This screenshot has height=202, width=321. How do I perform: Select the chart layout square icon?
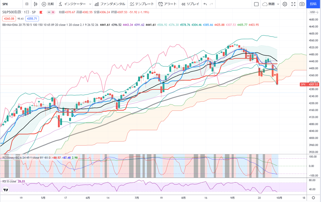pos(256,4)
